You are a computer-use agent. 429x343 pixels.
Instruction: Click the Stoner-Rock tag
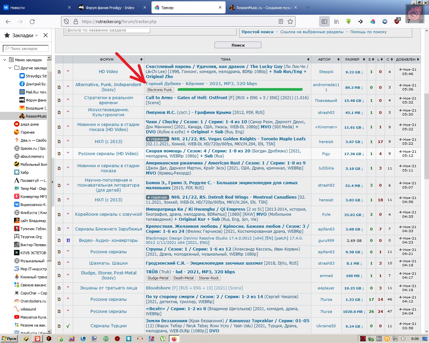[209, 278]
